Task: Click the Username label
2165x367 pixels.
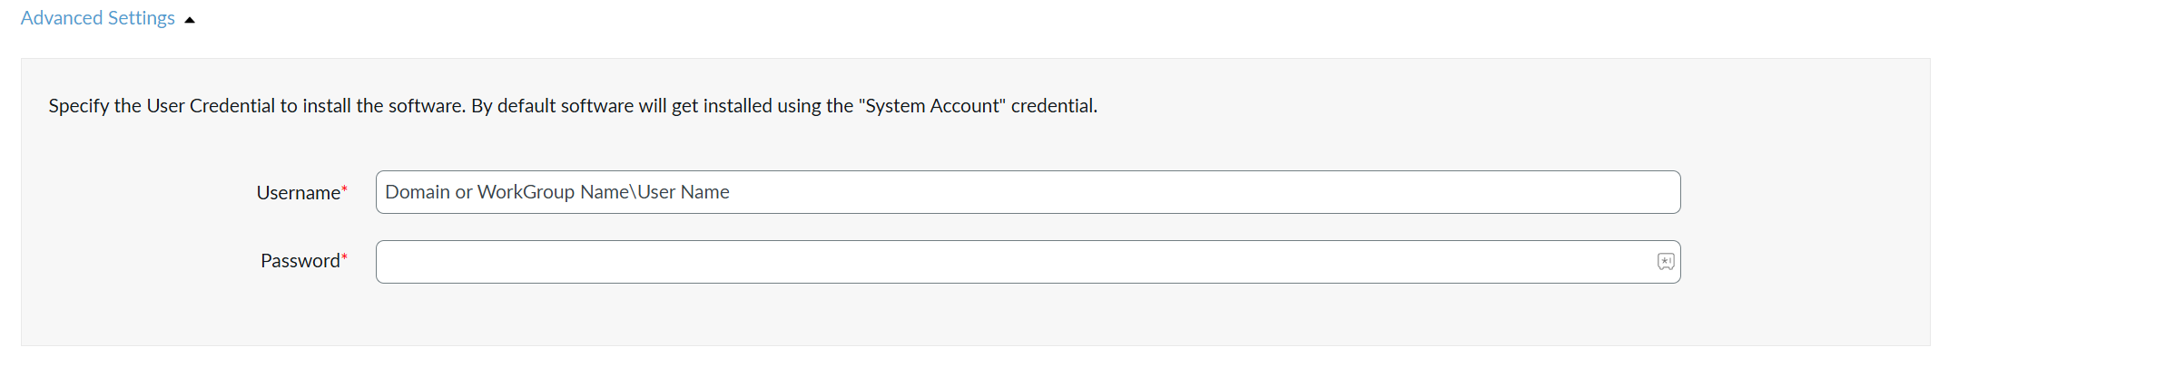Action: [x=298, y=193]
